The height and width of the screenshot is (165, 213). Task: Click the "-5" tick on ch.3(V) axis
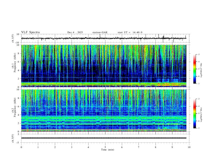tap(18, 143)
